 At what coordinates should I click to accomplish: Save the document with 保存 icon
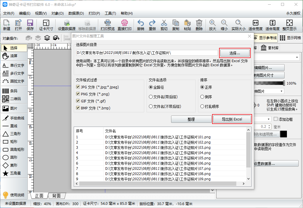click(30, 25)
